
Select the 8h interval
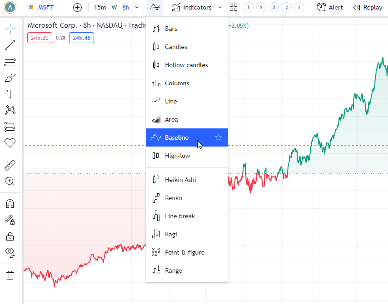tap(126, 7)
